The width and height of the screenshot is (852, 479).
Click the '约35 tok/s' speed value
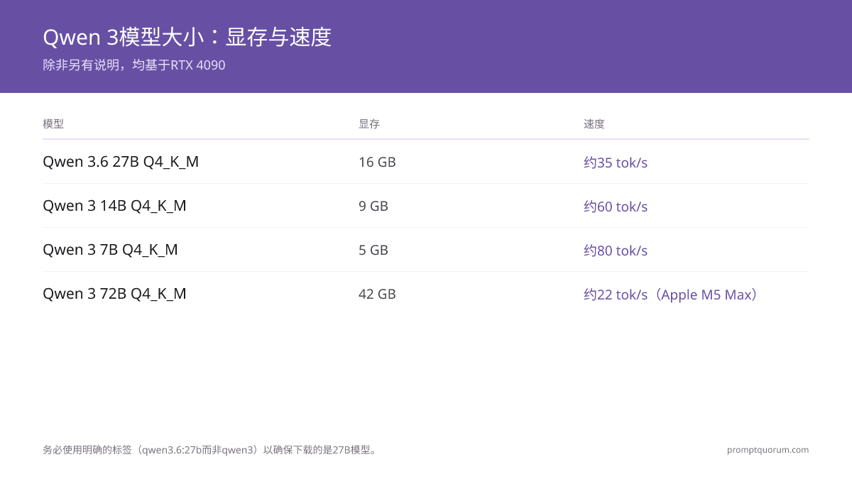coord(616,163)
